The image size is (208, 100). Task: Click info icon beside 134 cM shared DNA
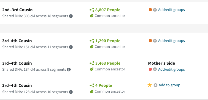69,69
